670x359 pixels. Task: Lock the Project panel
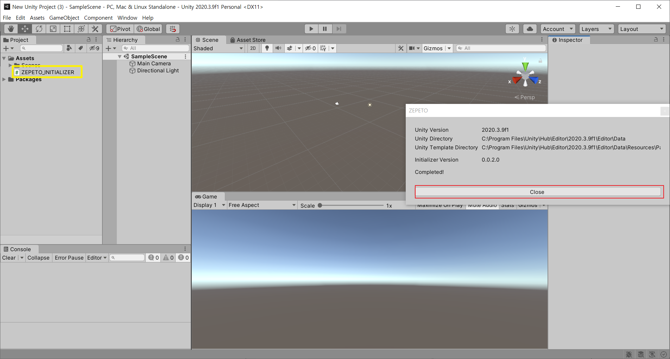(89, 40)
